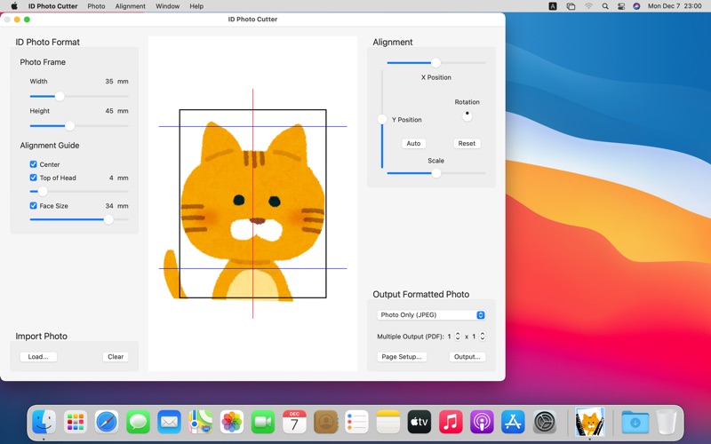711x444 pixels.
Task: Open Podcasts app in dock
Action: (482, 422)
